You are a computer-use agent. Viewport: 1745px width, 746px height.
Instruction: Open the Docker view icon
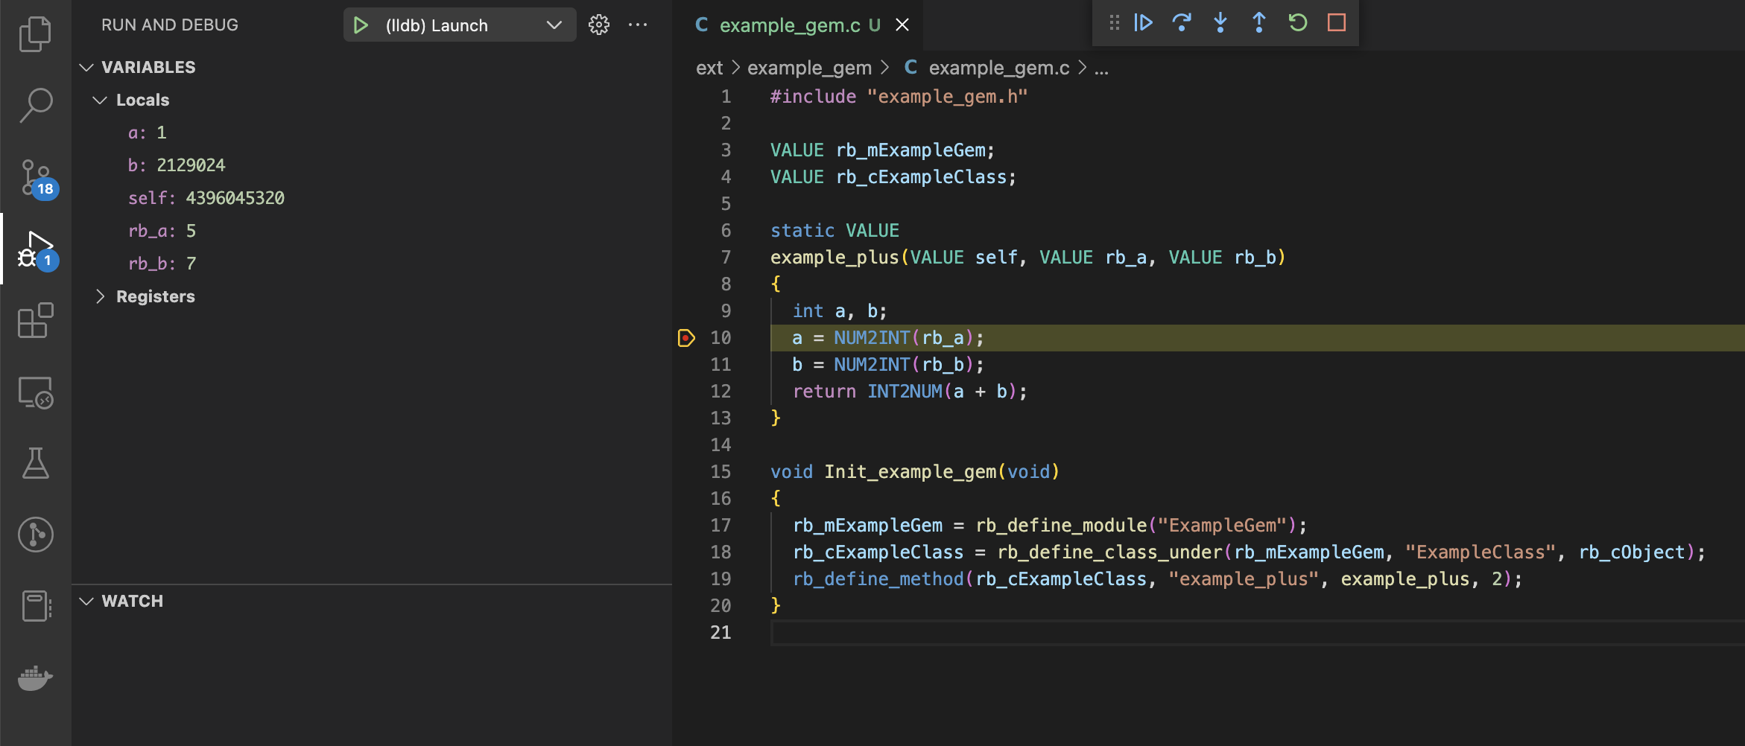[35, 678]
